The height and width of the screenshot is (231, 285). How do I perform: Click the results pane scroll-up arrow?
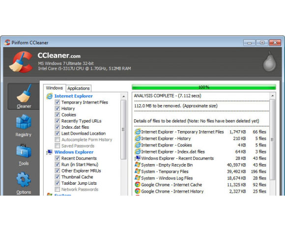[x=272, y=96]
